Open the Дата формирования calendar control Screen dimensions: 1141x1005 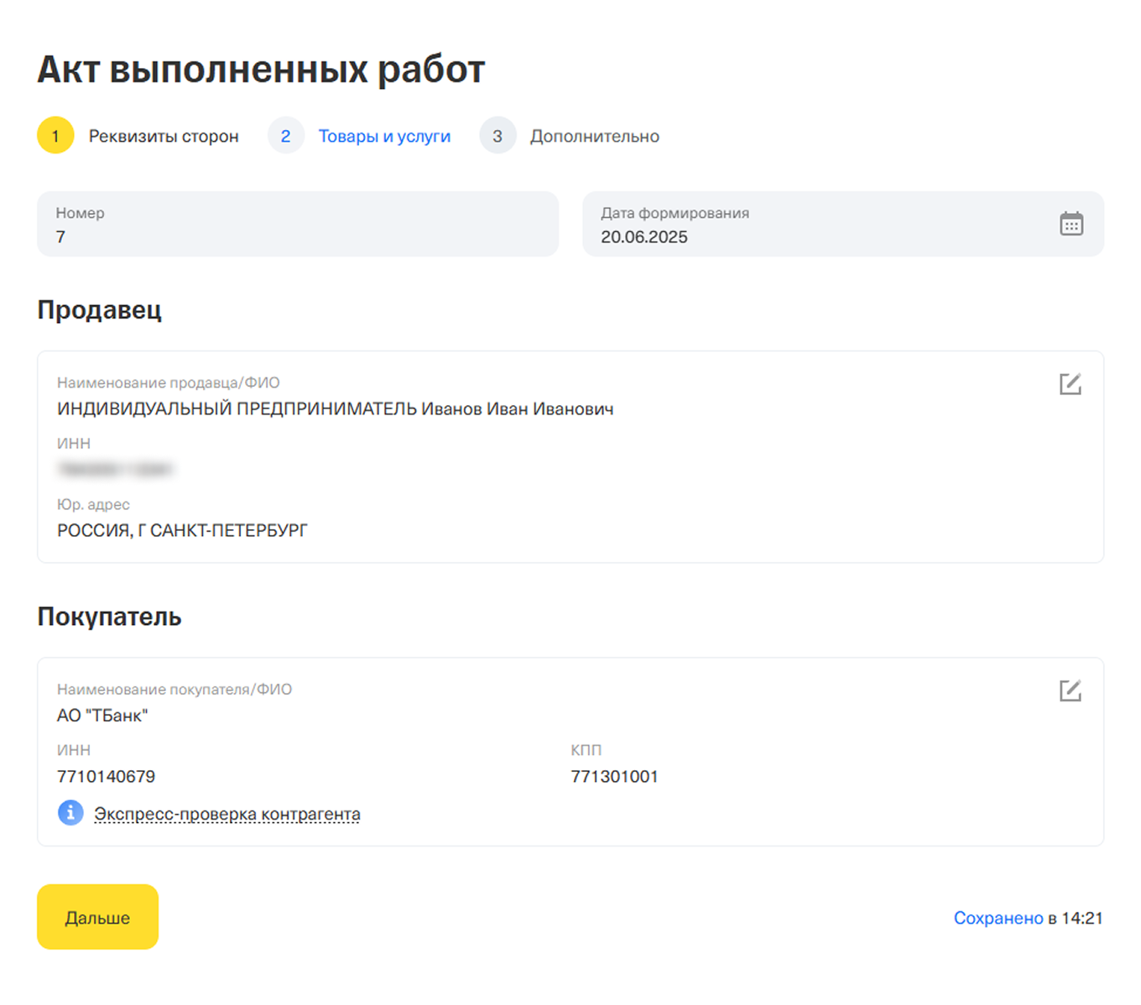1071,224
